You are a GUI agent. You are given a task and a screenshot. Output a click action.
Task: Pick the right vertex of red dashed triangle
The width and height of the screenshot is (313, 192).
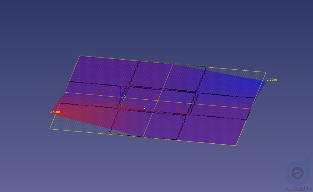pyautogui.click(x=188, y=114)
